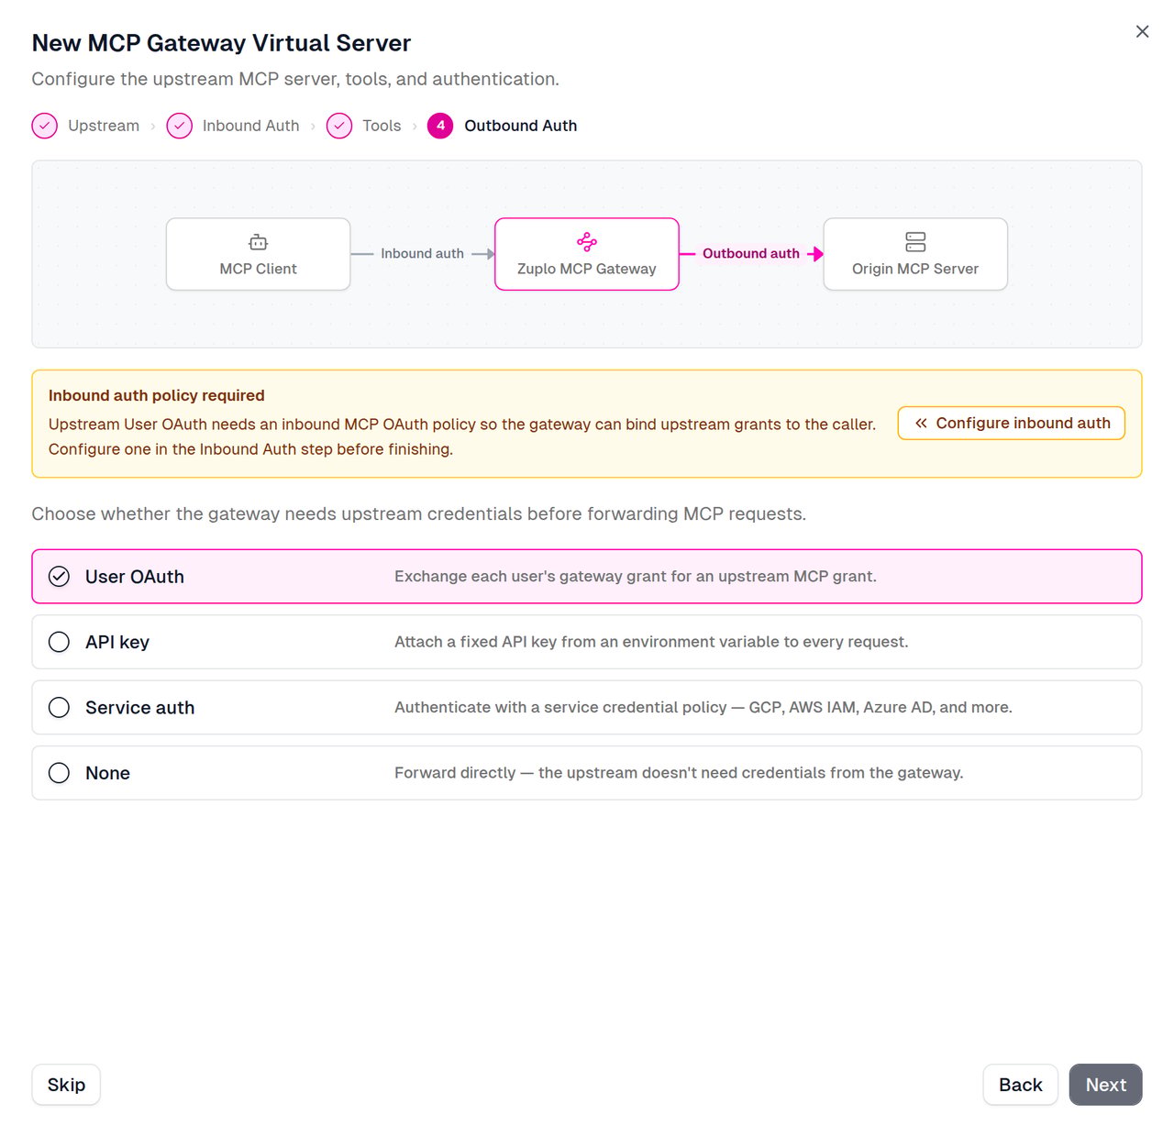Click 'Attach a fixed API key' description

coord(651,642)
